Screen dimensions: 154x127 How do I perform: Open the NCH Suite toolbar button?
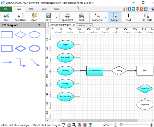[147, 17]
